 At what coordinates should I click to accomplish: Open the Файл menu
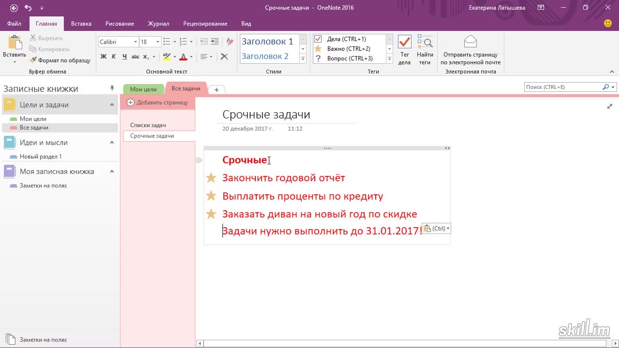coord(14,24)
